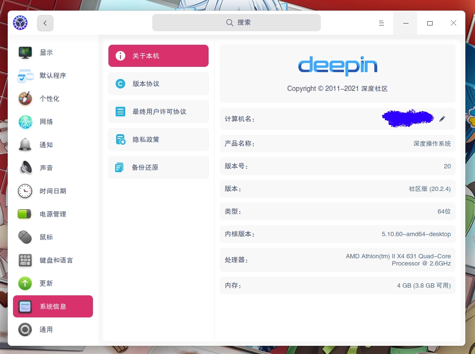Click the 通用 sidebar label

(x=46, y=329)
